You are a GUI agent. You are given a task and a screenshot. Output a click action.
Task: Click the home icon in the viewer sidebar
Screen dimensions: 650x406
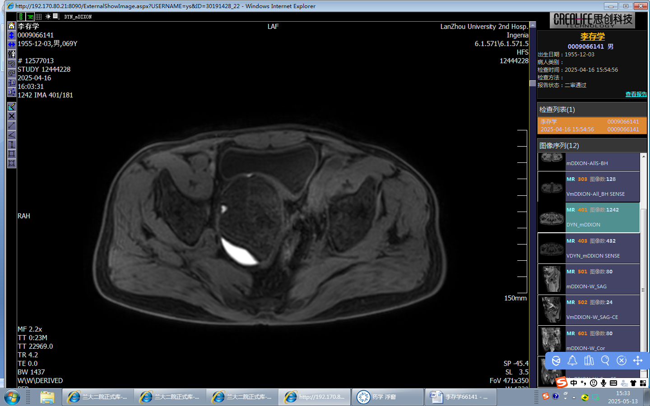click(12, 26)
